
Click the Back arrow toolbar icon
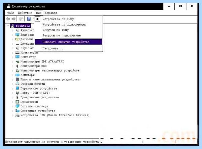coord(8,19)
